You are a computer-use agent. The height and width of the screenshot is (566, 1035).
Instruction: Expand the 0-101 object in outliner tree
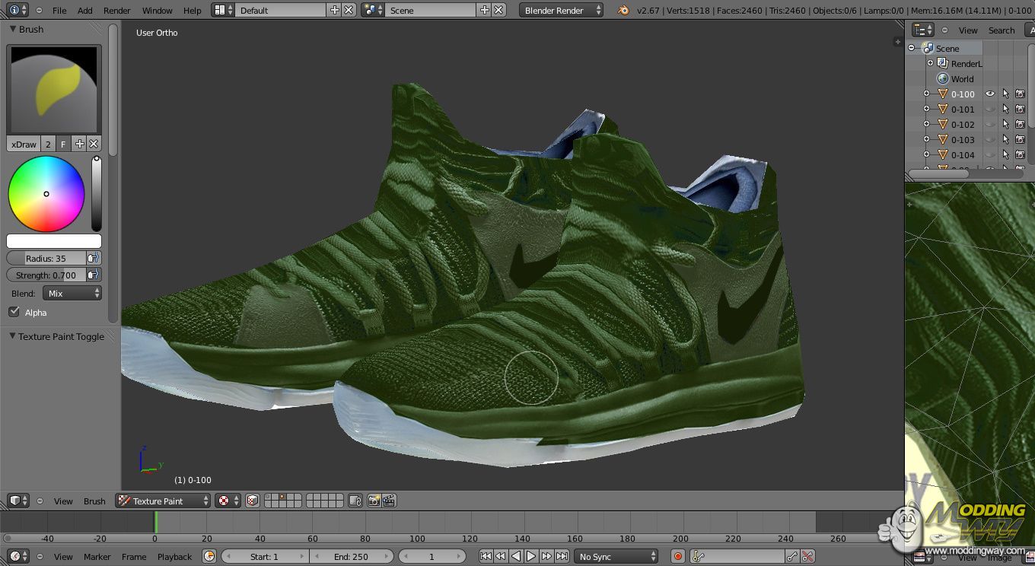(x=926, y=110)
